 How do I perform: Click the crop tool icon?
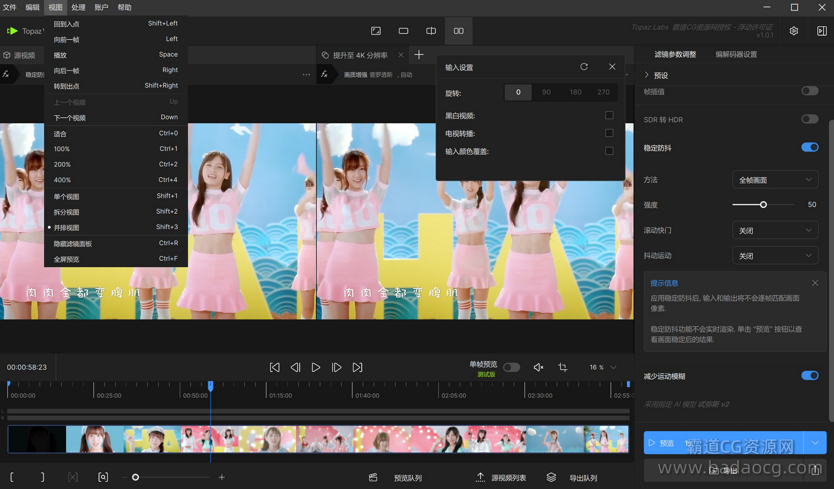tap(563, 367)
